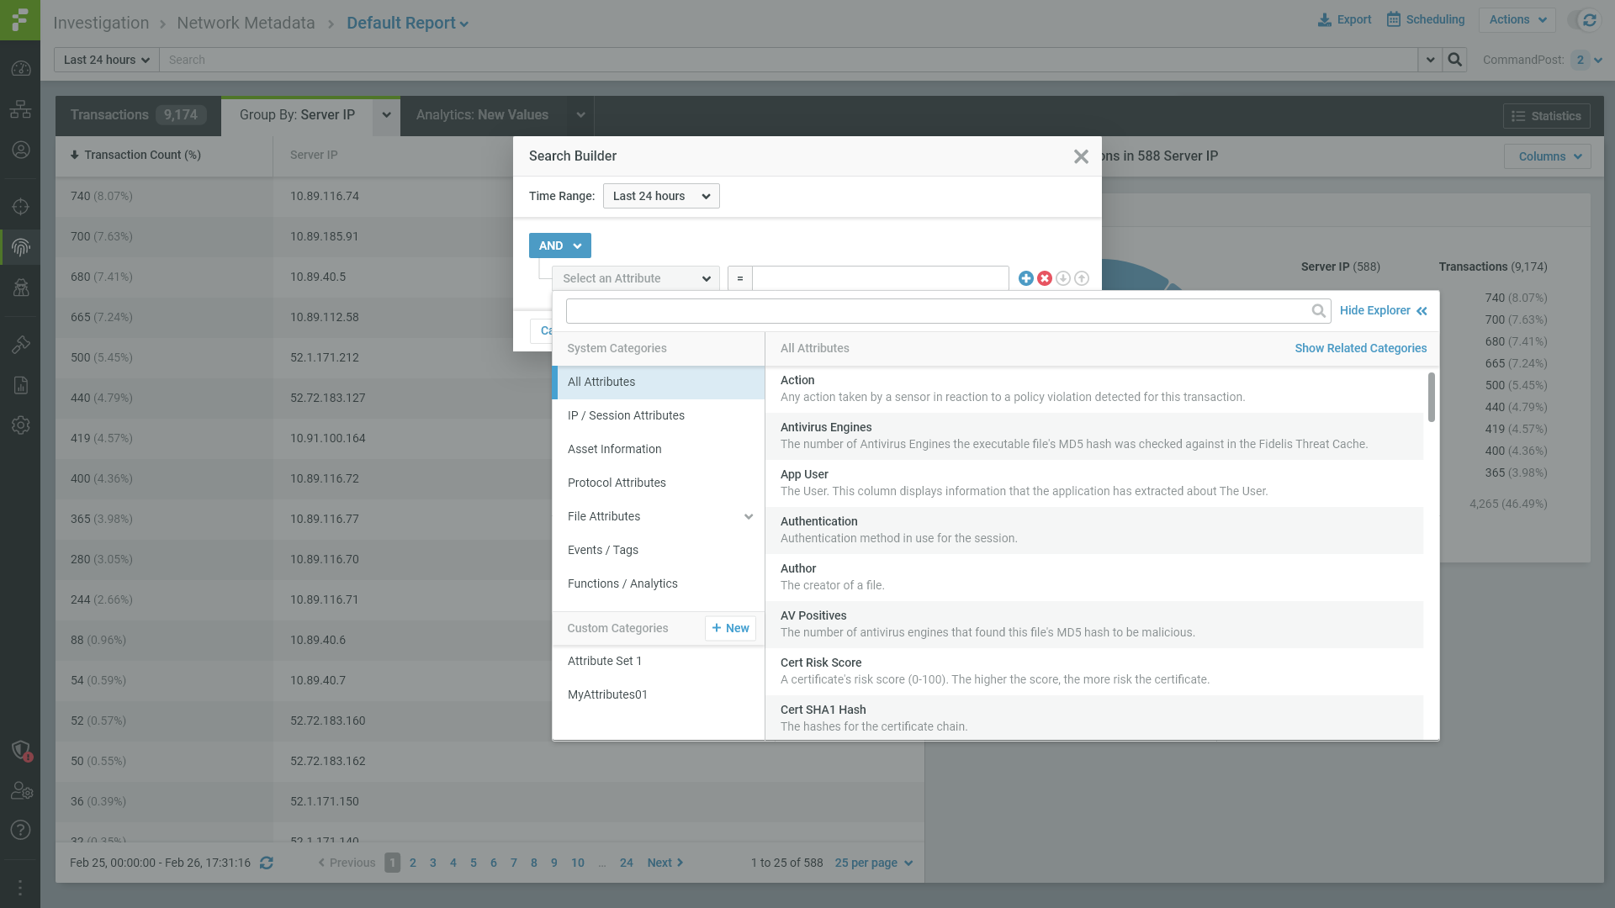Viewport: 1615px width, 908px height.
Task: Click the move condition down arrow icon
Action: (1063, 278)
